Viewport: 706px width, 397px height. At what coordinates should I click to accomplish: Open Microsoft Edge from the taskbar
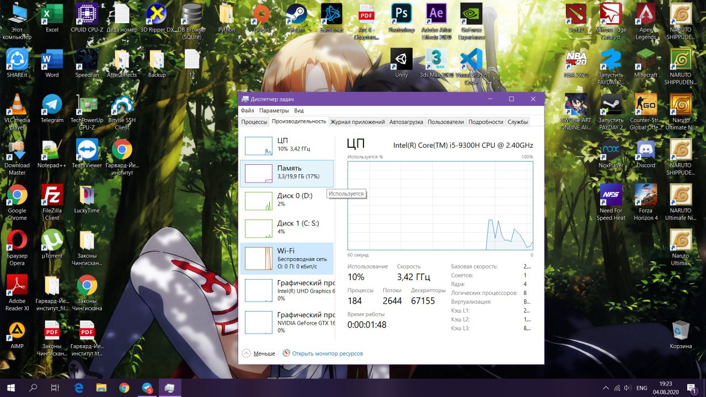tap(78, 388)
